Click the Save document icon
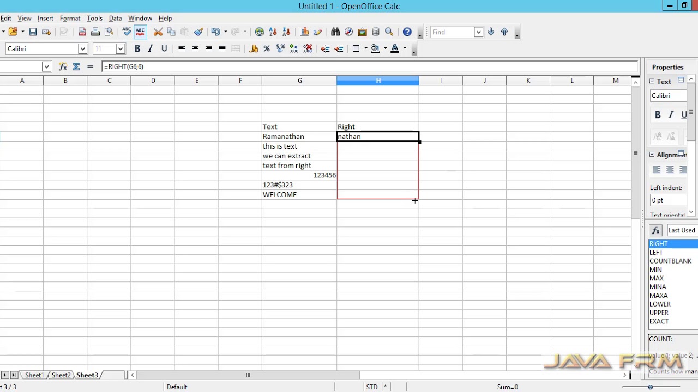This screenshot has width=698, height=392. click(x=33, y=32)
